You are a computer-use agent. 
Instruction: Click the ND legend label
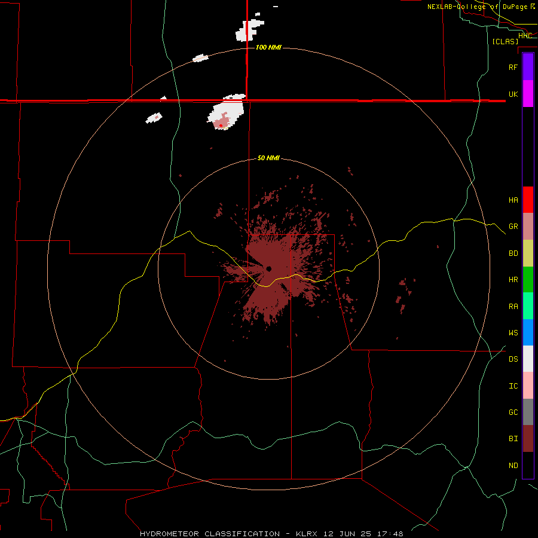tap(513, 465)
